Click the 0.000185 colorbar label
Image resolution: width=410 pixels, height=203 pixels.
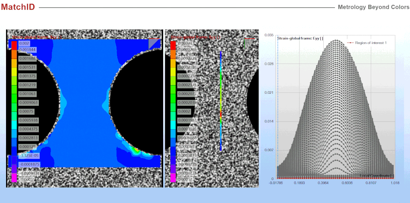[x=186, y=147]
